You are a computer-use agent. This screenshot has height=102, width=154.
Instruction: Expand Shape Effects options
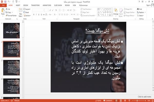pos(129,16)
